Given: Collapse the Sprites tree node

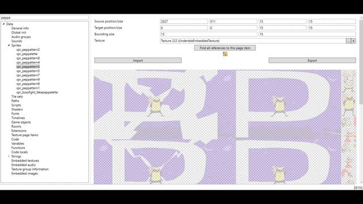Looking at the screenshot, I should [x=9, y=45].
